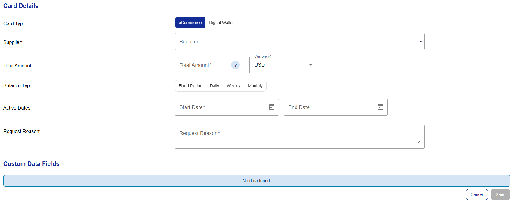Click the 'Request Reason:' row label

point(22,131)
